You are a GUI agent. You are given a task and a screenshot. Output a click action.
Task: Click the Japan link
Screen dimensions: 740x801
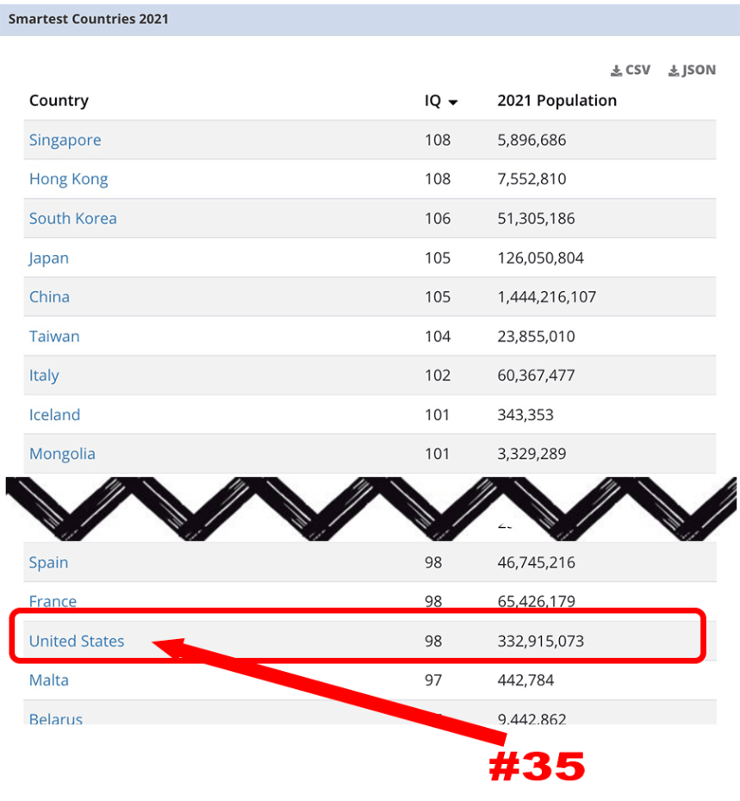coord(48,258)
